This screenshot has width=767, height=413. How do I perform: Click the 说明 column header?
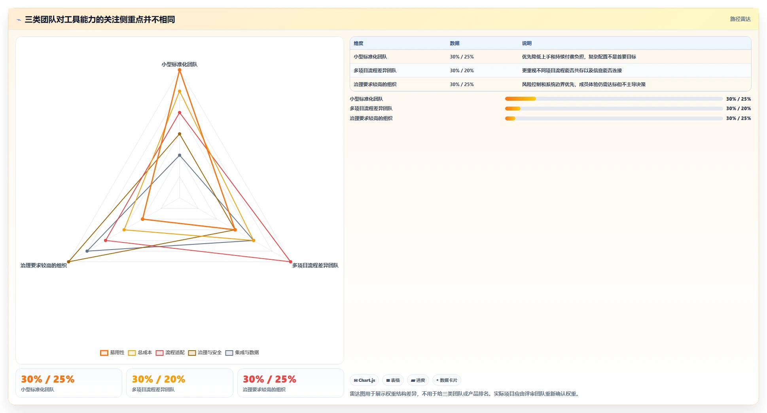[x=526, y=43]
